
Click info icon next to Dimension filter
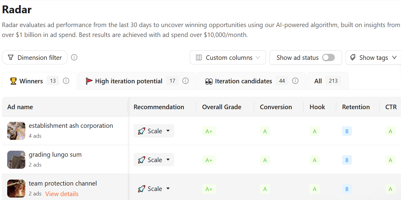(x=74, y=57)
